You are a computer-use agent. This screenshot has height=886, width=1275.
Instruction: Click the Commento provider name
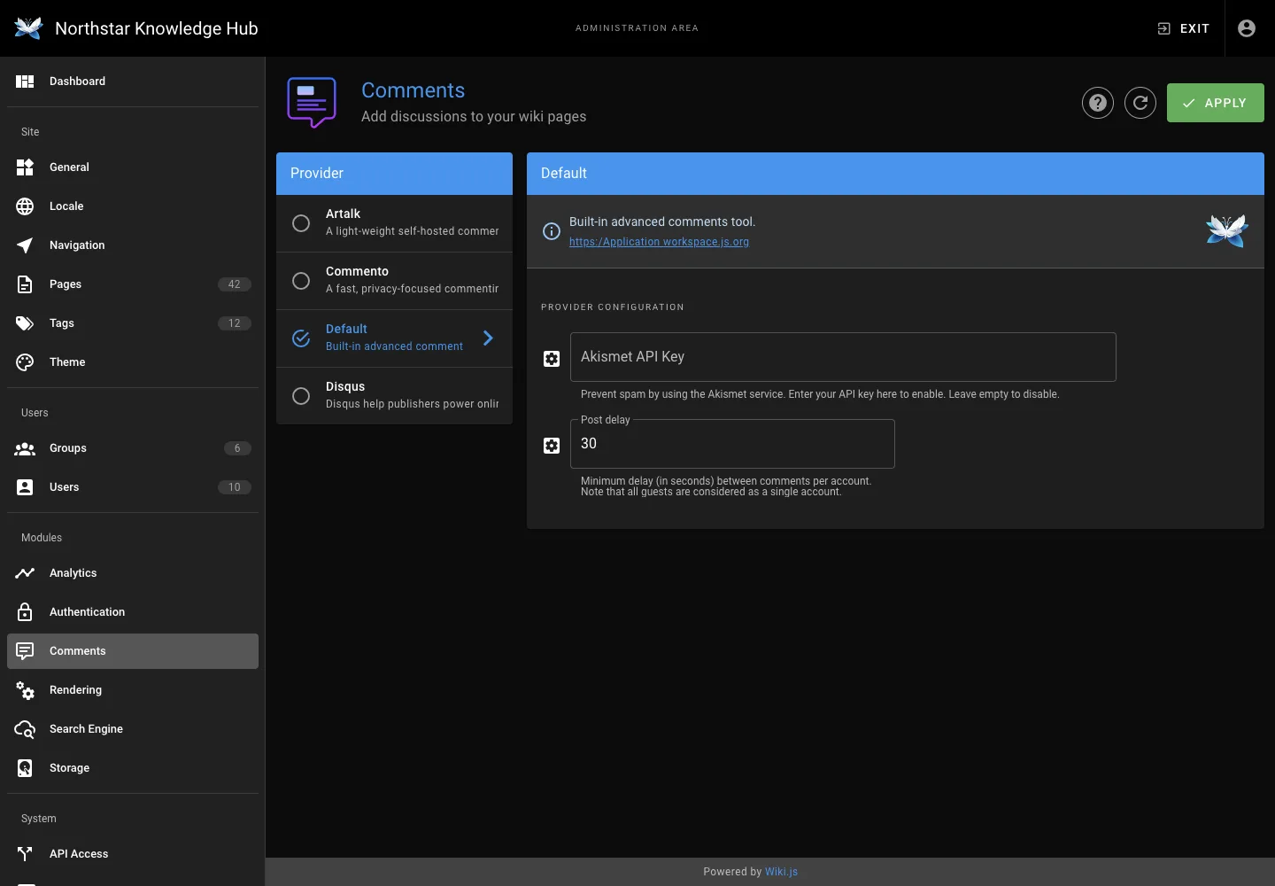pos(357,271)
